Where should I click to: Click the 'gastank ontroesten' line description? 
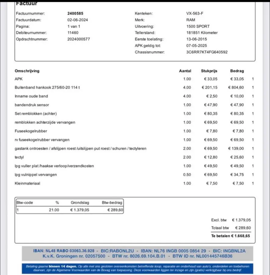click(80, 148)
